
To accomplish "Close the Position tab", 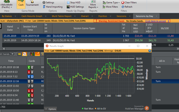I will point(110,16).
